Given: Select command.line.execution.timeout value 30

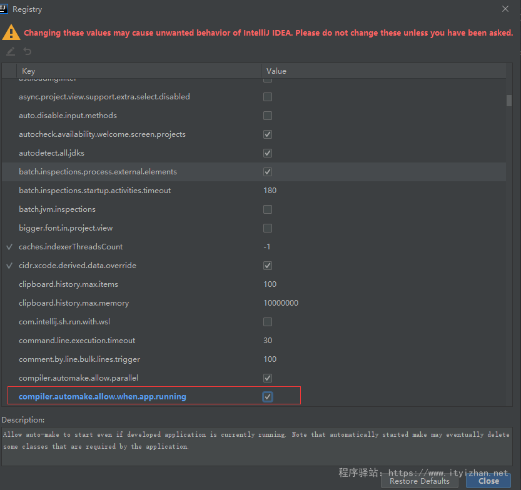Looking at the screenshot, I should pyautogui.click(x=268, y=341).
